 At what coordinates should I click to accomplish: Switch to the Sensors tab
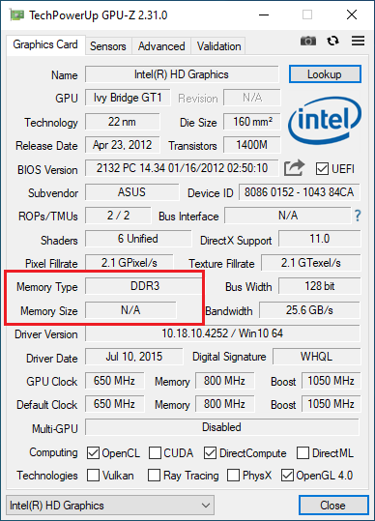pyautogui.click(x=108, y=46)
